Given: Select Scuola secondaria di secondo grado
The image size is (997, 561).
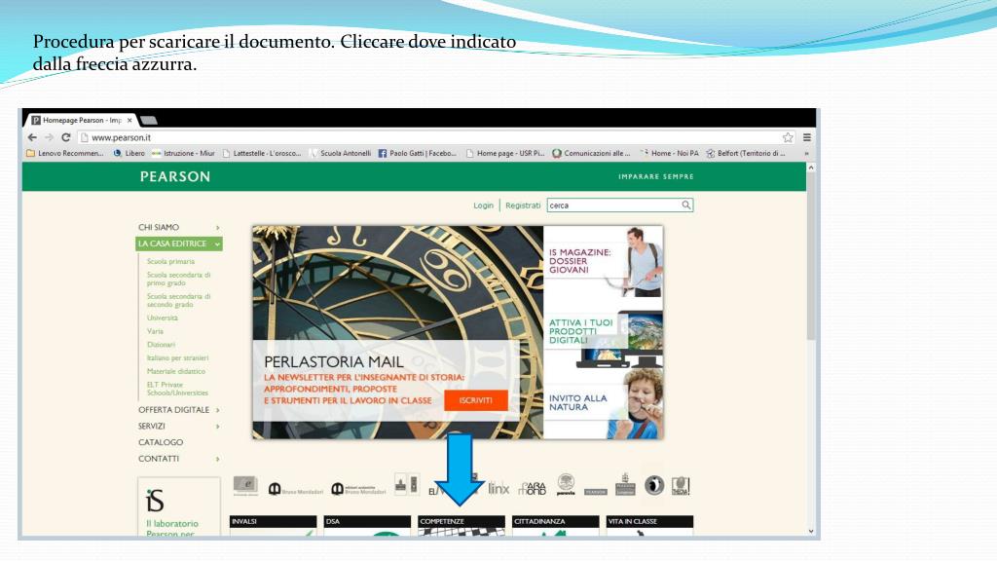Looking at the screenshot, I should point(178,300).
